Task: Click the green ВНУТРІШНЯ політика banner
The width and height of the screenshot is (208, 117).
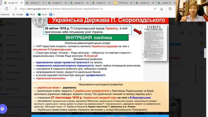Action: [x=89, y=38]
